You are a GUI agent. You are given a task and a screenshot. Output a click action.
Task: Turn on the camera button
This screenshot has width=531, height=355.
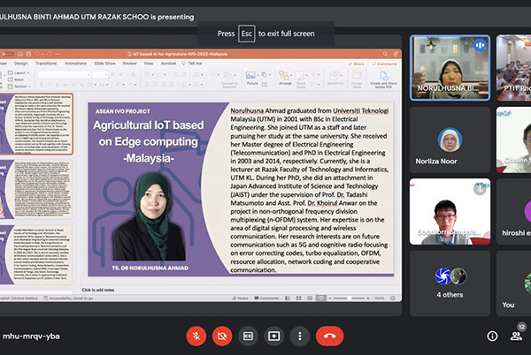(221, 336)
